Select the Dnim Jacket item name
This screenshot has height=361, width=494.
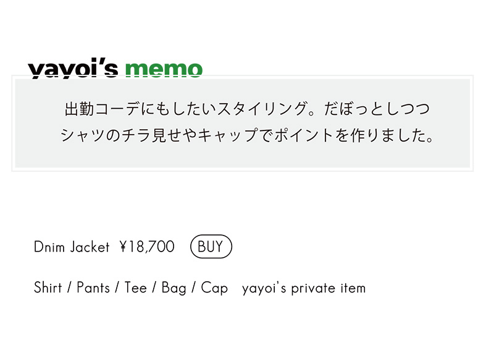72,247
